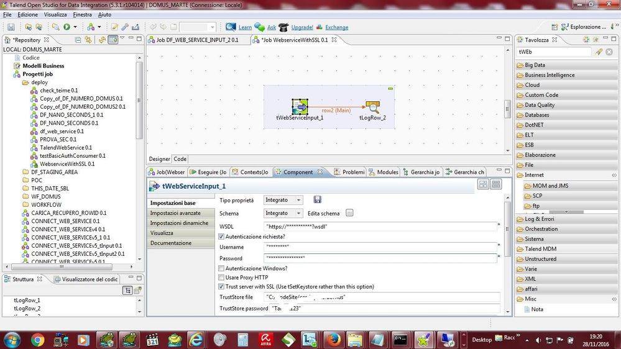Open Internet Explorer from the taskbar
This screenshot has height=349, width=621.
196,340
